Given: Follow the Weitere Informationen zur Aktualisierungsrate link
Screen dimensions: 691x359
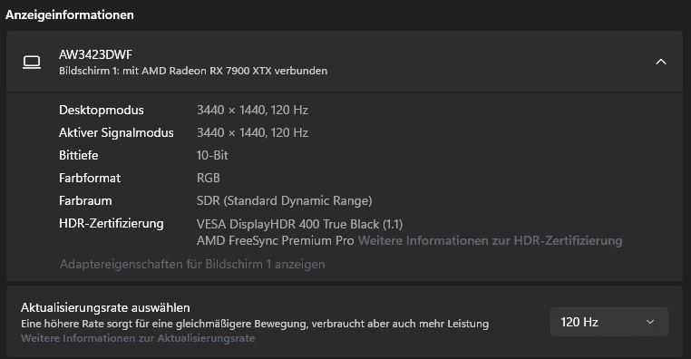Looking at the screenshot, I should [138, 338].
